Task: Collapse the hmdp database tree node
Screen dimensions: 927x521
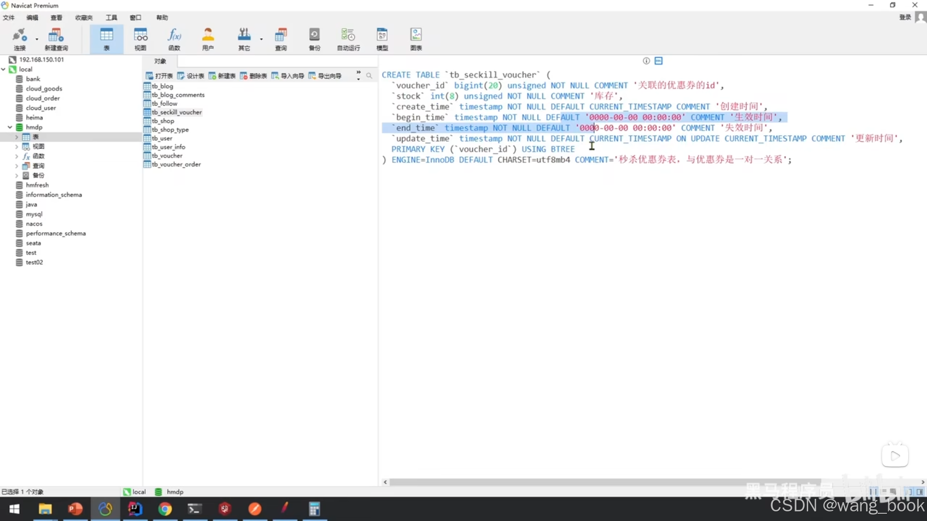Action: click(10, 127)
